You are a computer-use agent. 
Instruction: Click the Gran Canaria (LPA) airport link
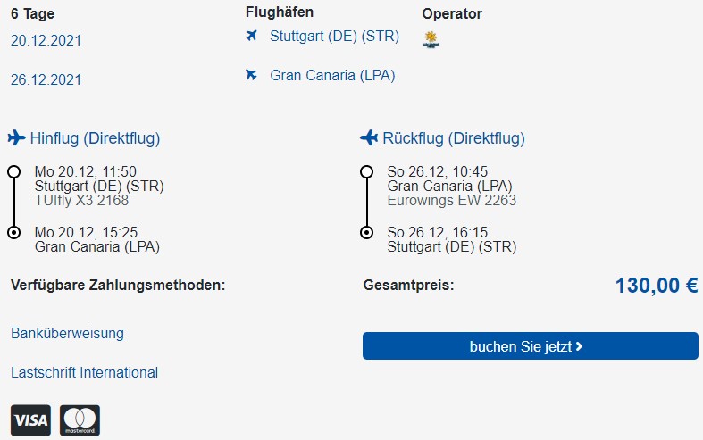click(332, 75)
